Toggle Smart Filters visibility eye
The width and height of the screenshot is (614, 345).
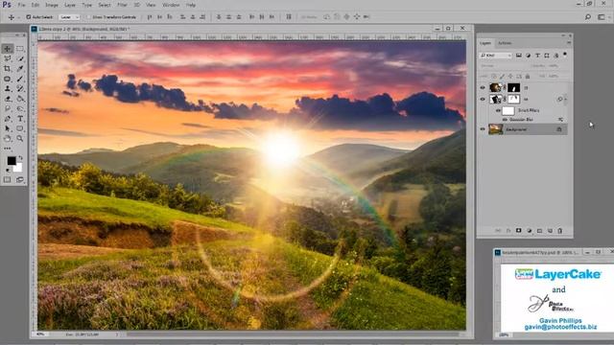pyautogui.click(x=498, y=111)
